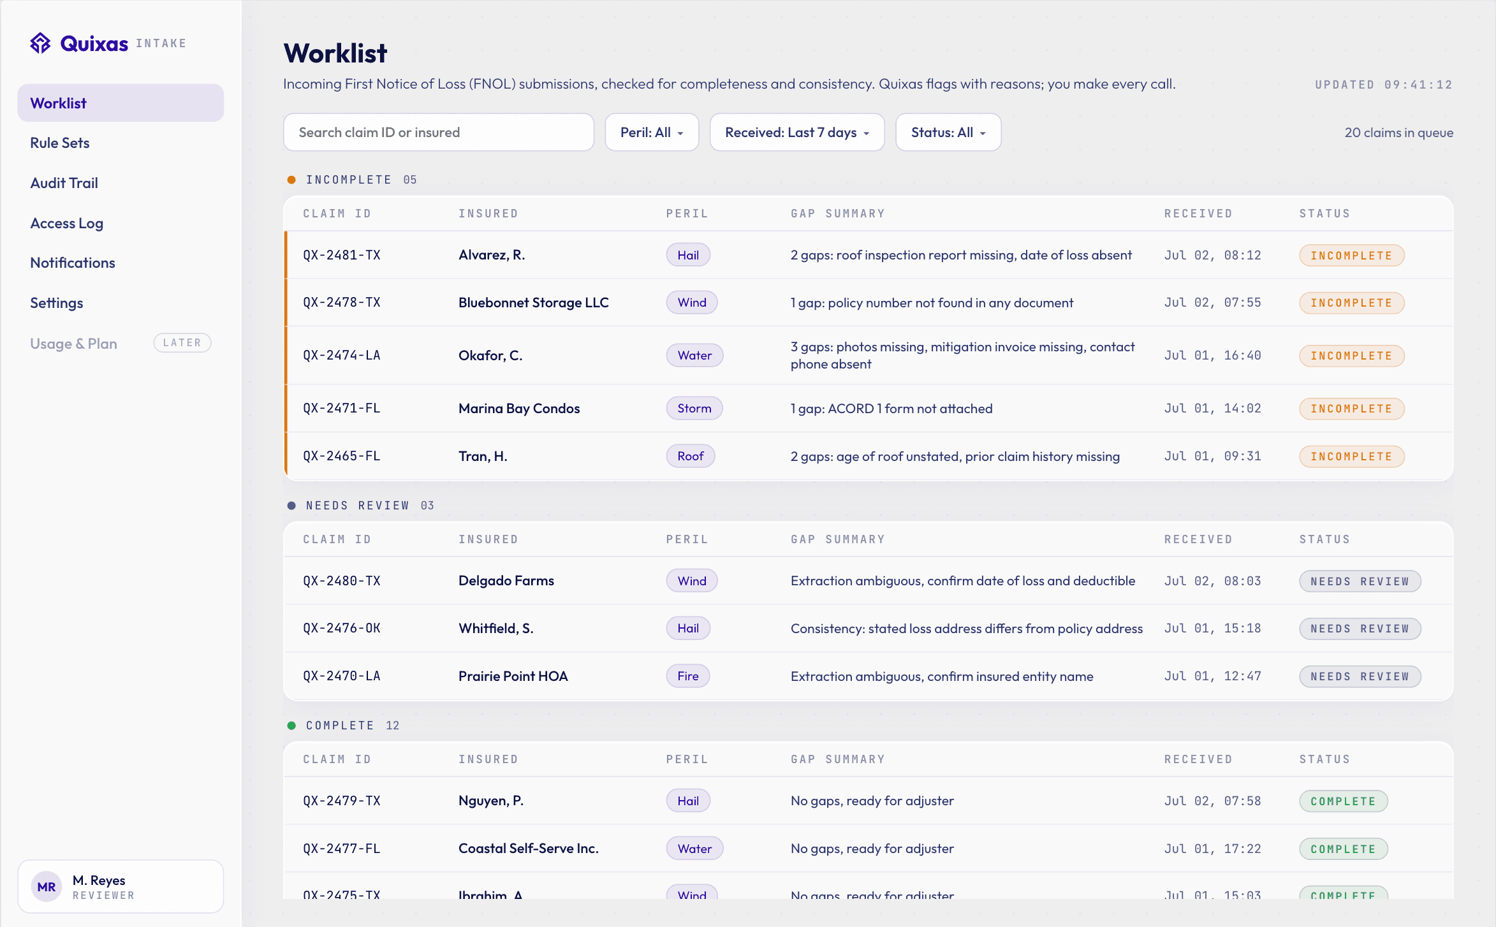Click the Wind tag on Bluebonnet Storage row

pyautogui.click(x=692, y=302)
